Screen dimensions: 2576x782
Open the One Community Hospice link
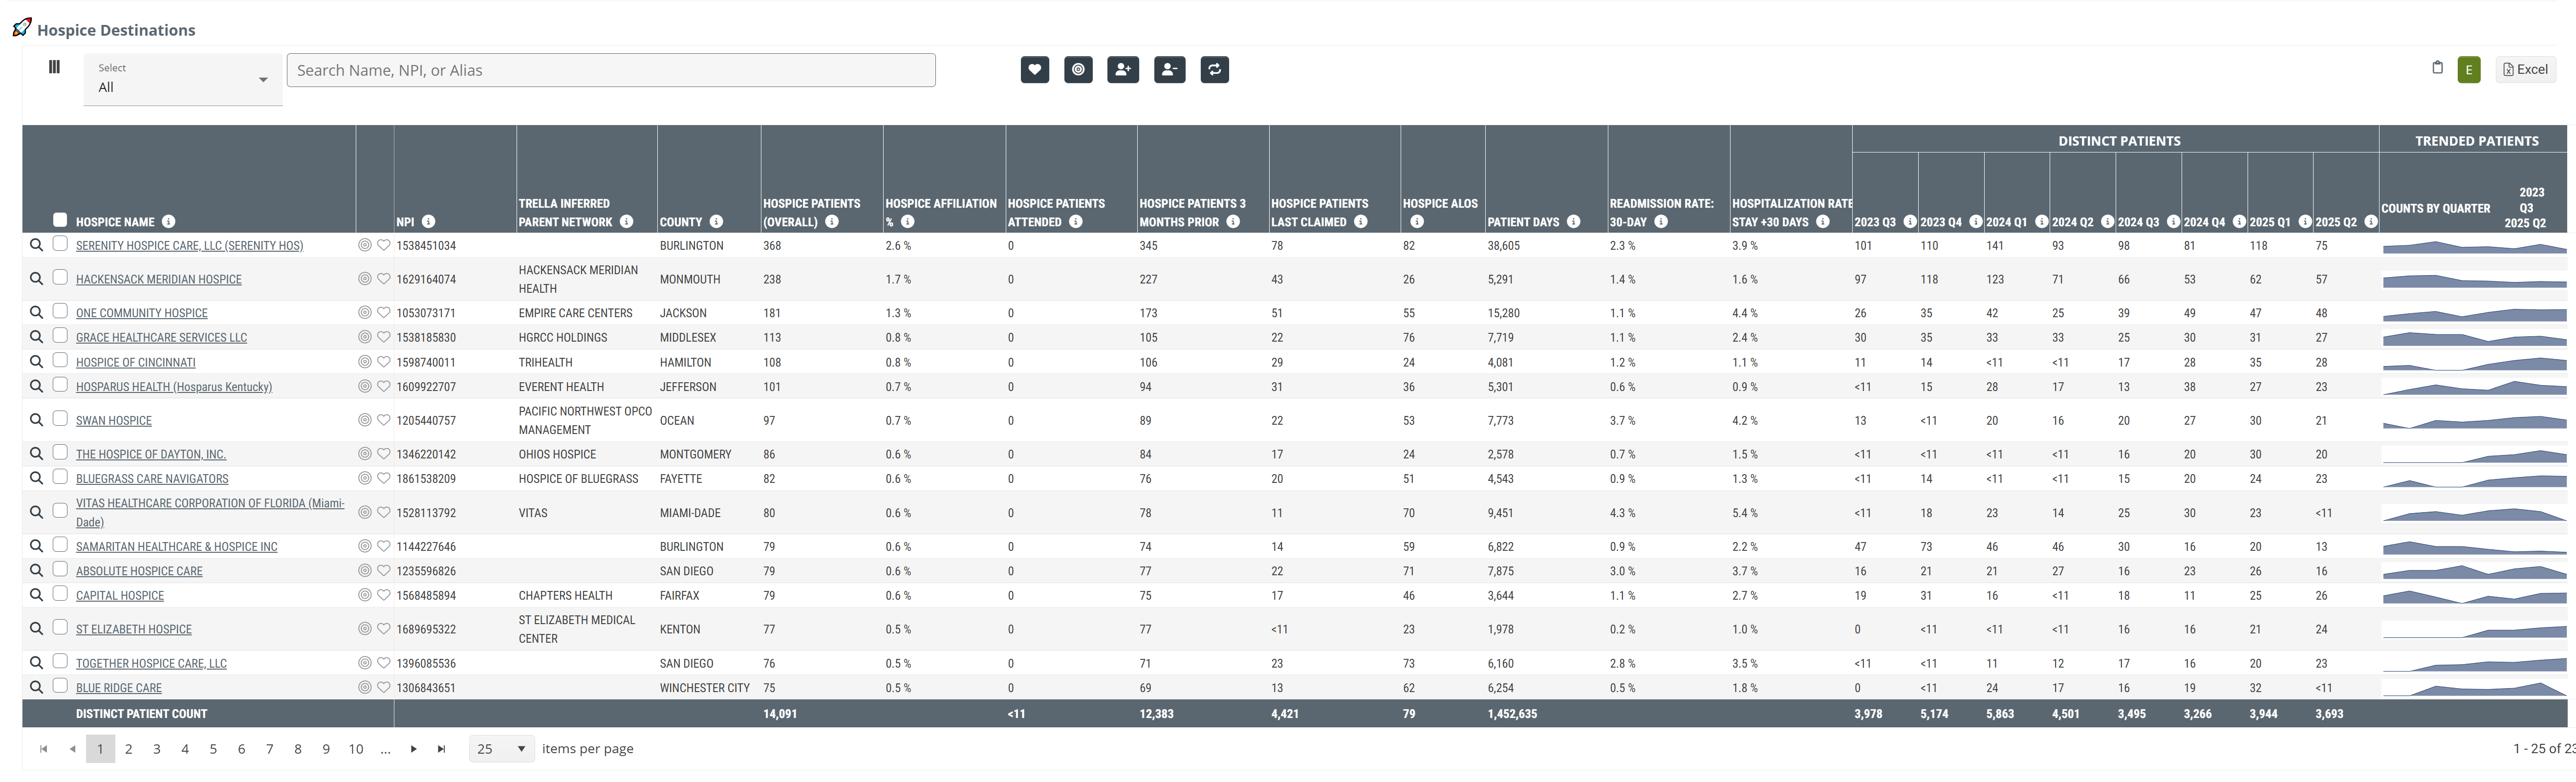(x=141, y=313)
